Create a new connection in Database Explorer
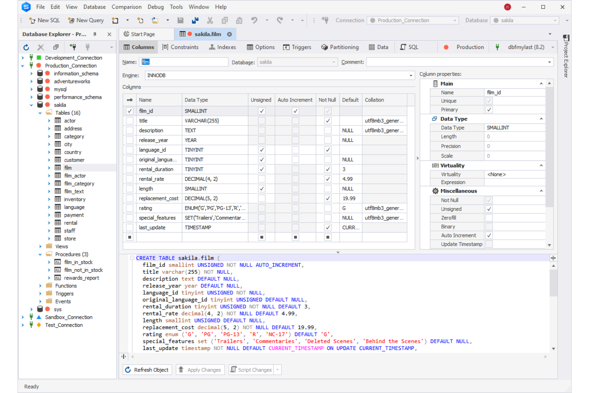 pos(73,47)
